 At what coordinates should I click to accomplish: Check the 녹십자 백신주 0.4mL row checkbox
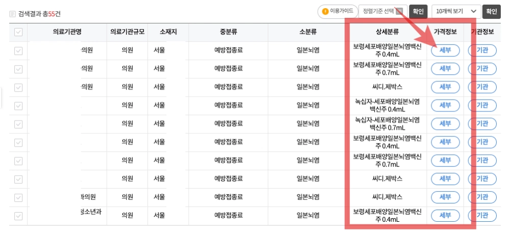[x=18, y=106]
